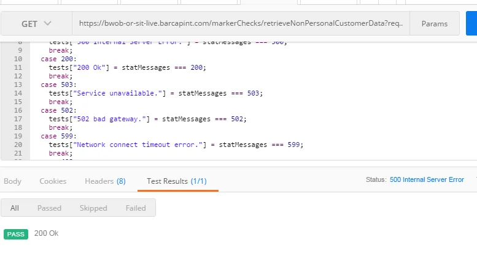Screen dimensions: 477x275
Task: Click the "Network connect timeout error." line
Action: point(176,145)
